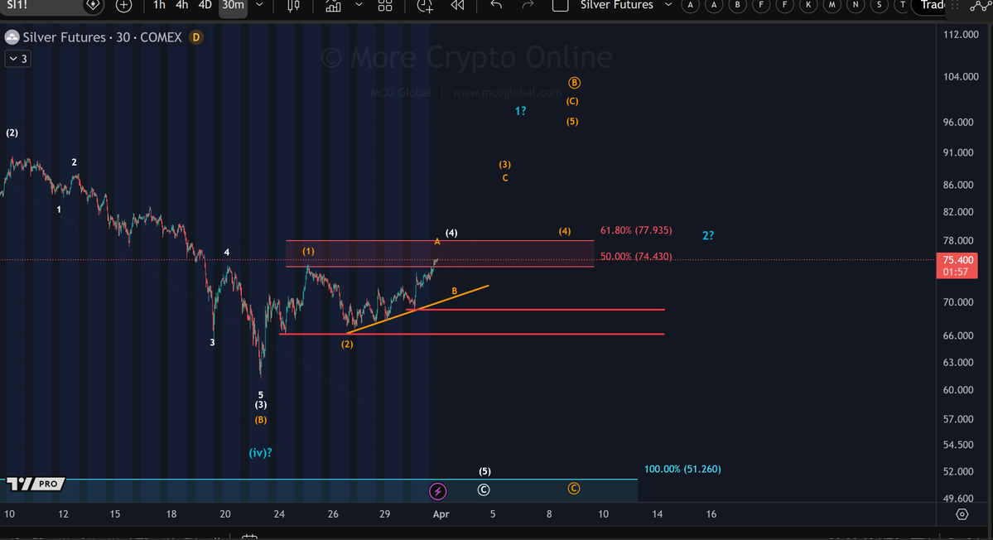Open the compare or add symbol plus icon
993x540 pixels.
pos(124,6)
